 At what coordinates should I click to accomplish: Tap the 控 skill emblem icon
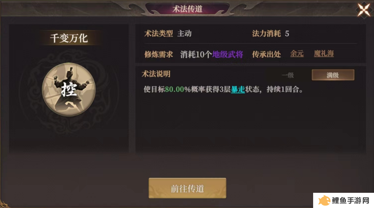click(69, 90)
